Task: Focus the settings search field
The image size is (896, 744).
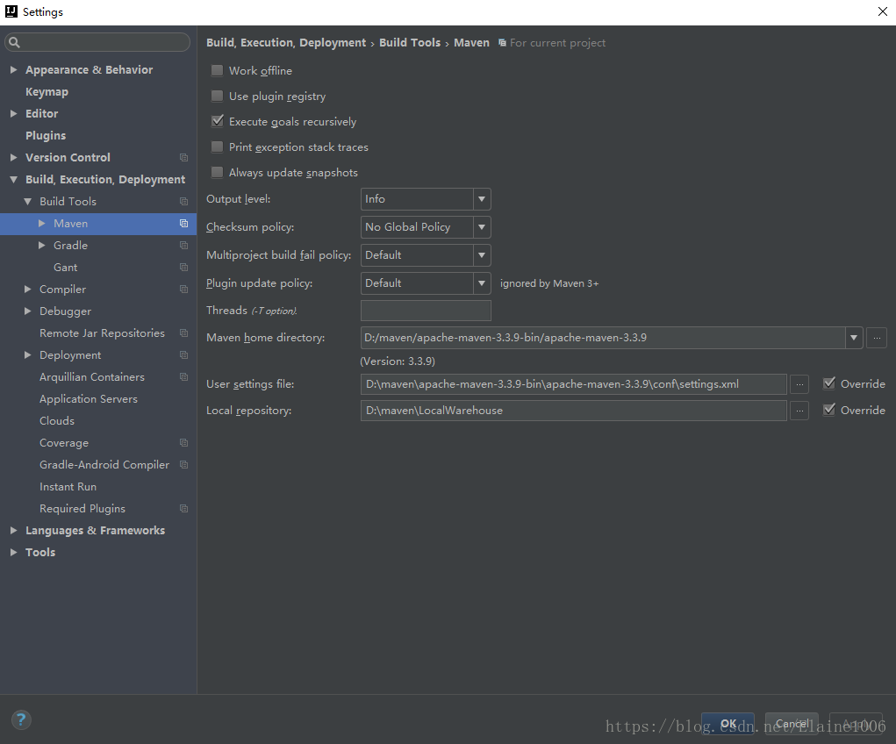Action: pyautogui.click(x=97, y=42)
